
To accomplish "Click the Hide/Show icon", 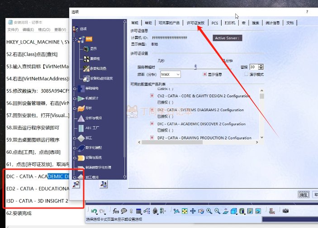I will coord(250,211).
